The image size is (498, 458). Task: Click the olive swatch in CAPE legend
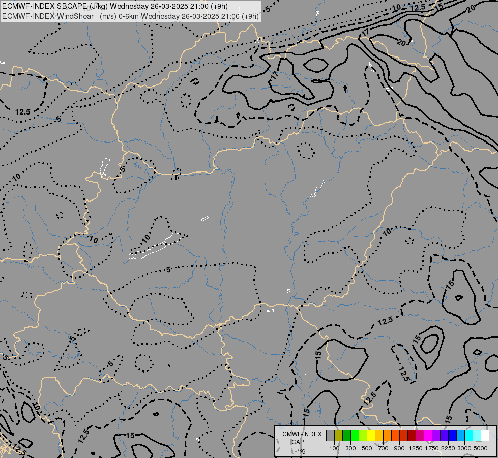339,436
